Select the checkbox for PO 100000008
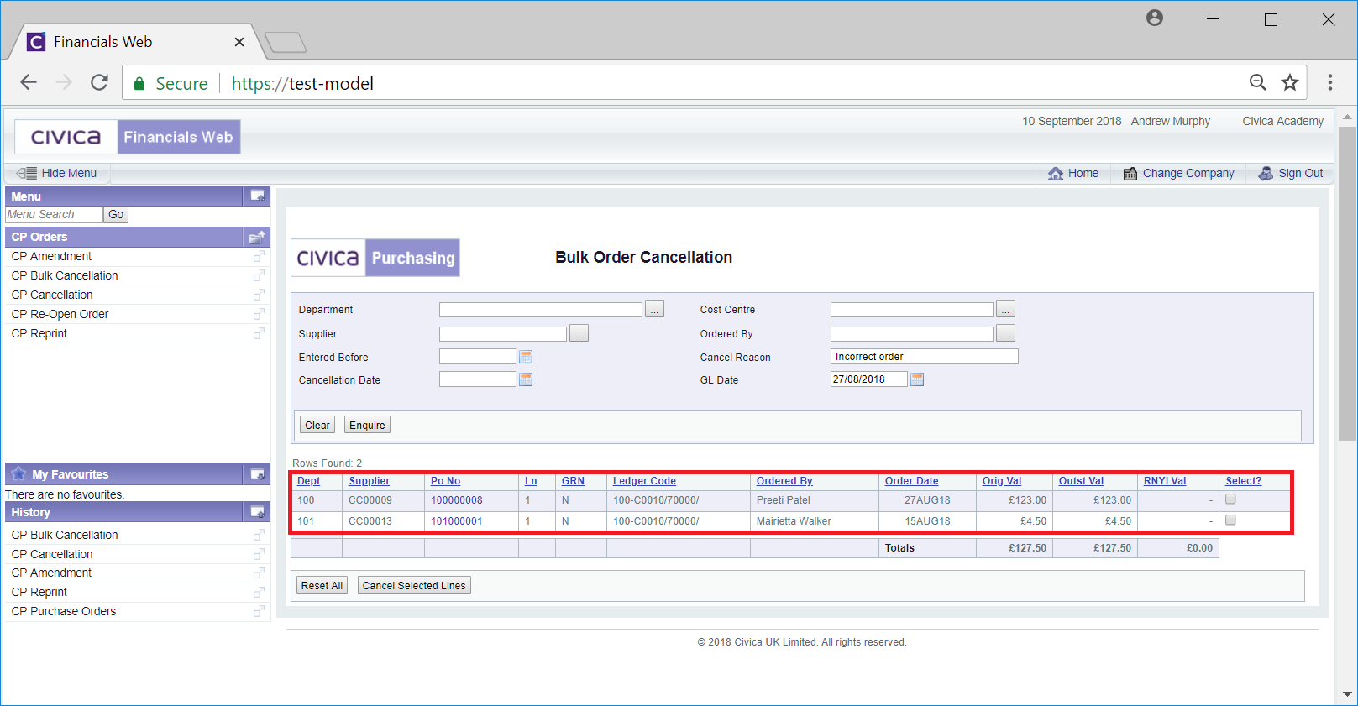 pyautogui.click(x=1230, y=499)
